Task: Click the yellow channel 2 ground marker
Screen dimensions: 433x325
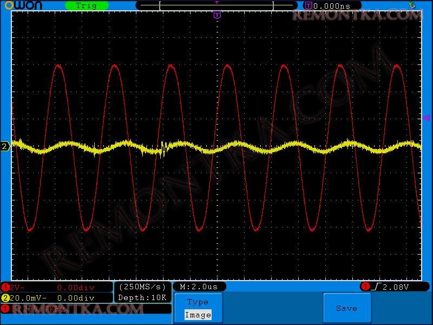Action: coord(5,146)
